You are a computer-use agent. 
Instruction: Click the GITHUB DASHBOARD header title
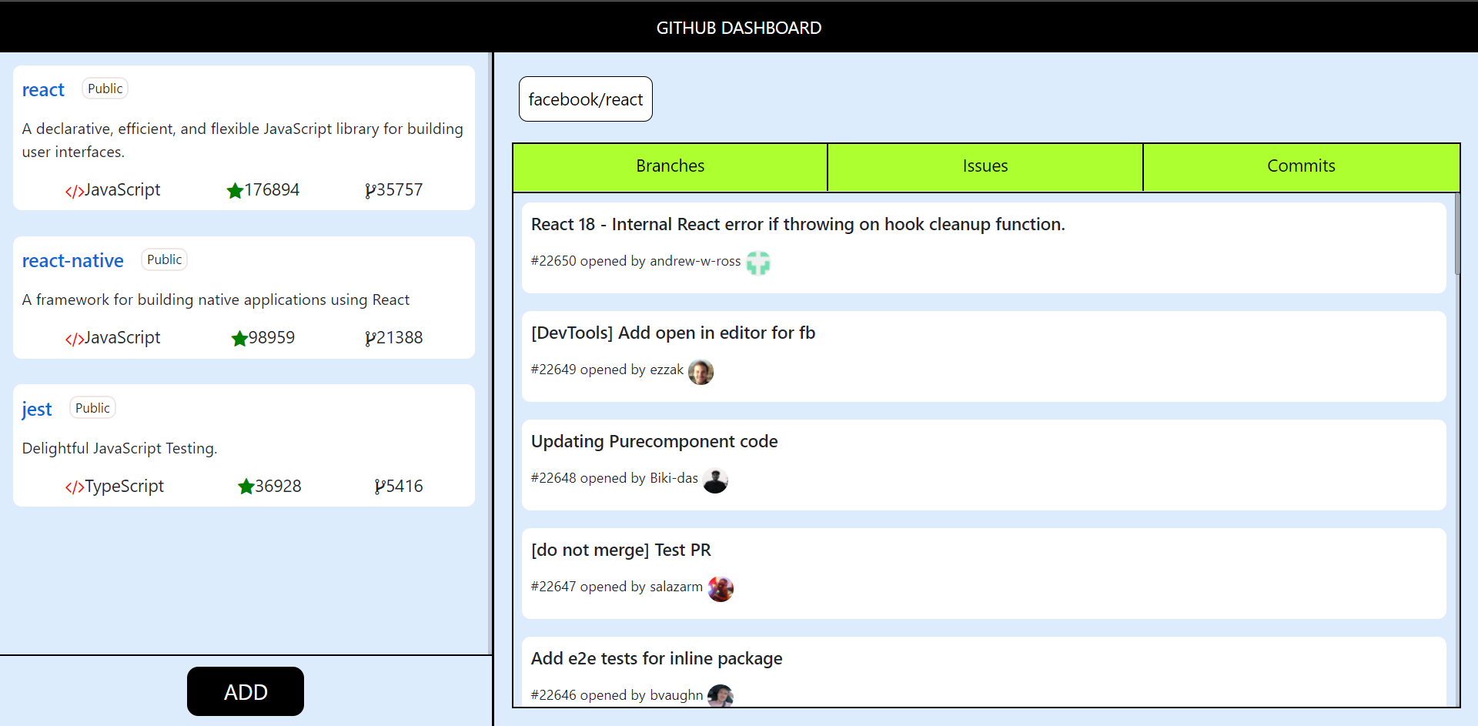pyautogui.click(x=739, y=28)
